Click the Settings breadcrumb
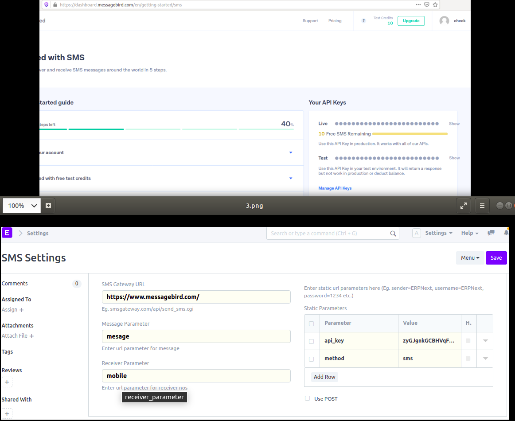515x421 pixels. pos(37,233)
